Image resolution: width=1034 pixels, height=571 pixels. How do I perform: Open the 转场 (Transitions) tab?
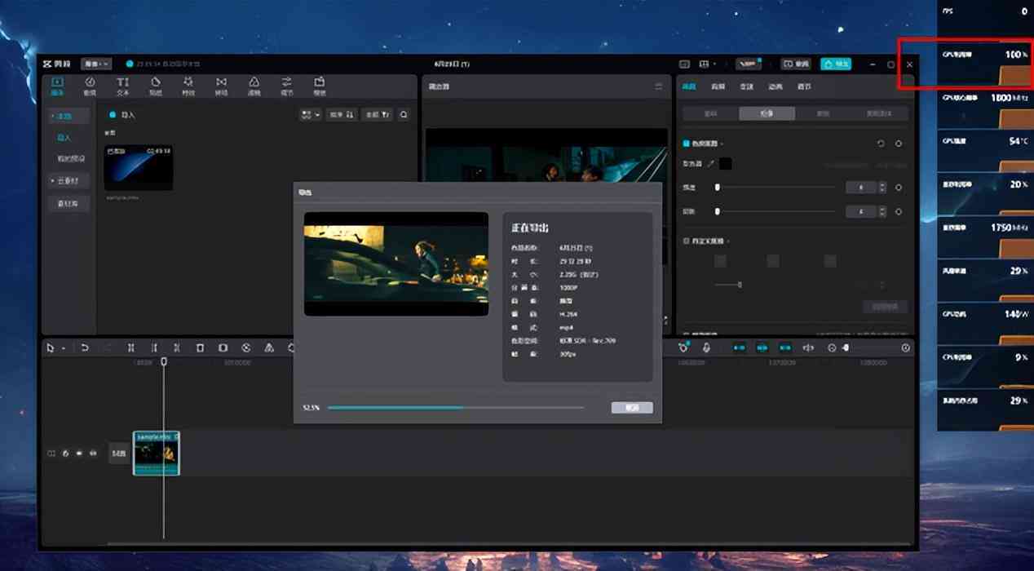221,86
